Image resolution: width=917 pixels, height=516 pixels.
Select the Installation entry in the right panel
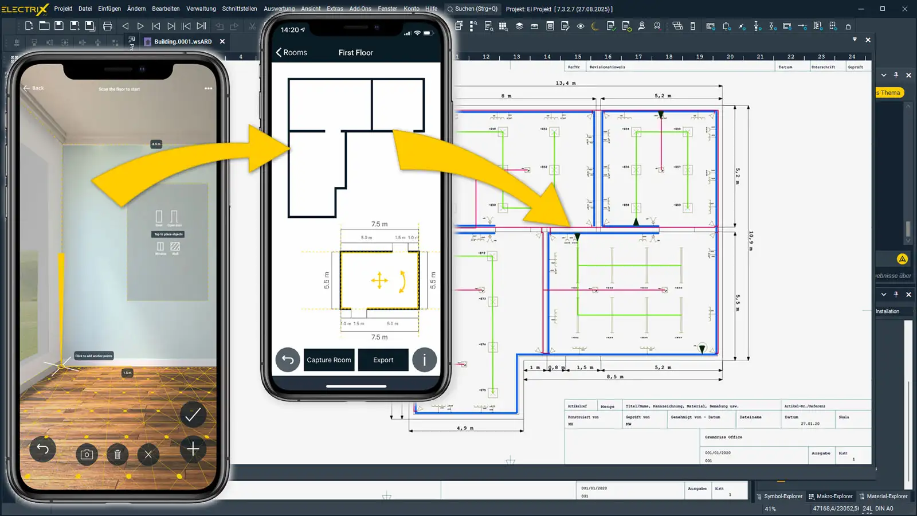[x=888, y=311]
